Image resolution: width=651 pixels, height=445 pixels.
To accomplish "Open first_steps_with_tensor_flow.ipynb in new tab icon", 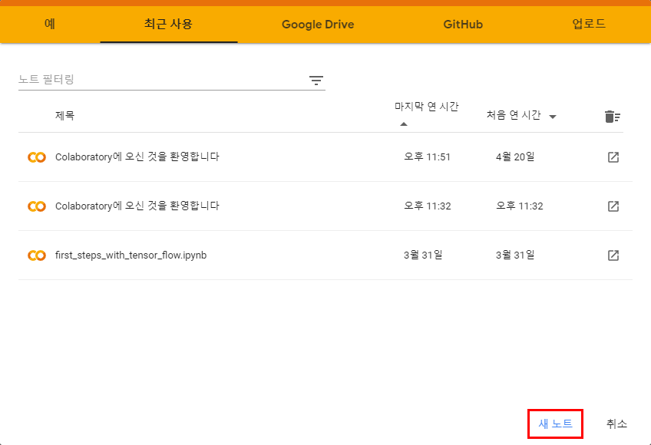I will pos(613,255).
